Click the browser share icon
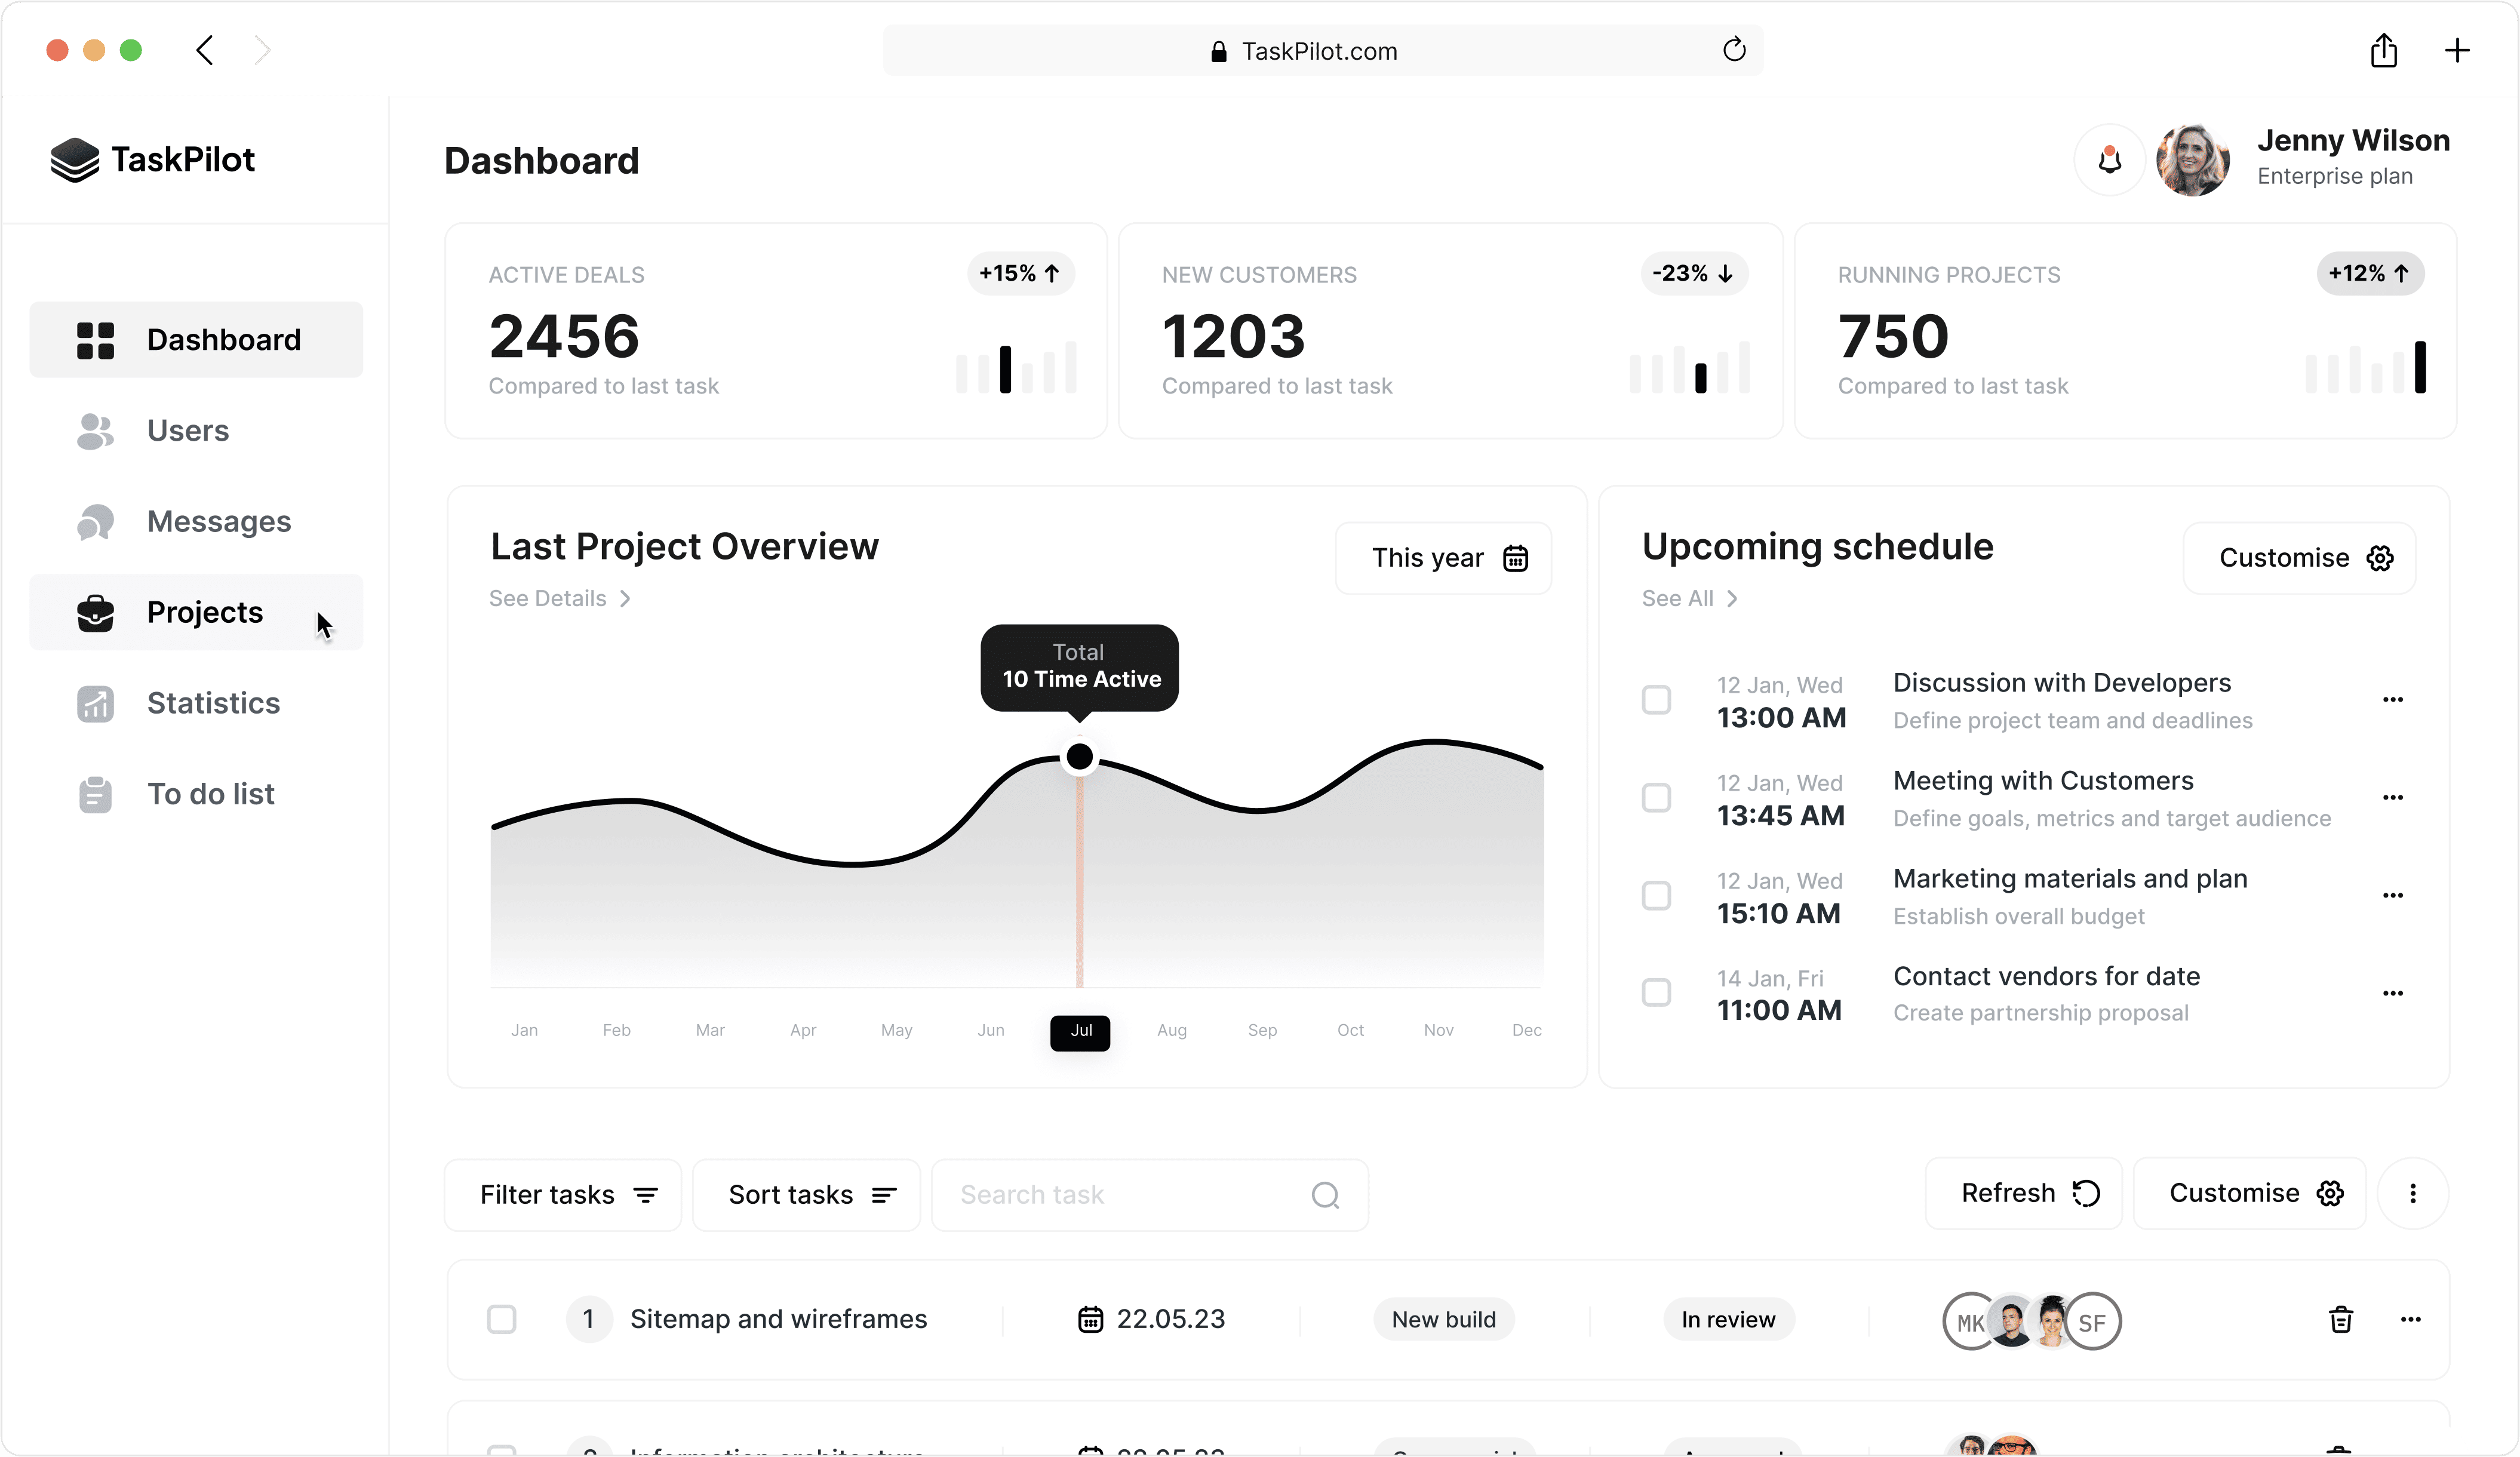 tap(2383, 50)
